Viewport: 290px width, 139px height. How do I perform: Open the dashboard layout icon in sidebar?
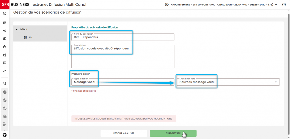click(5, 23)
